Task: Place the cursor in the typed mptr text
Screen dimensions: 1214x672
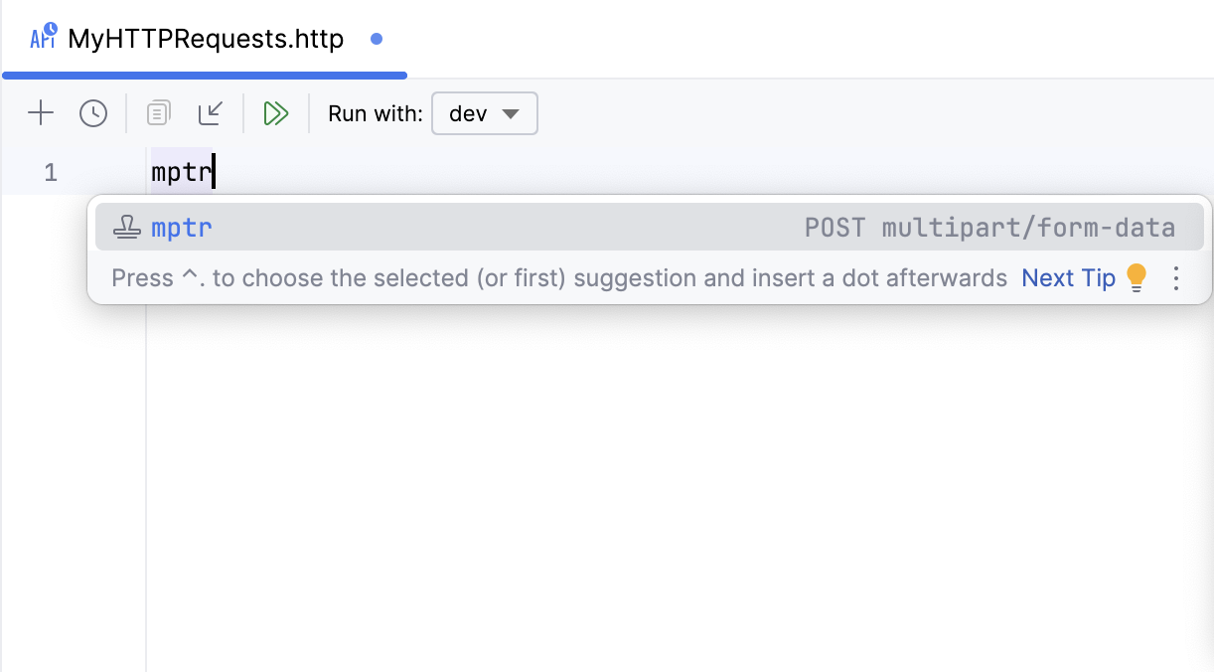Action: tap(181, 173)
